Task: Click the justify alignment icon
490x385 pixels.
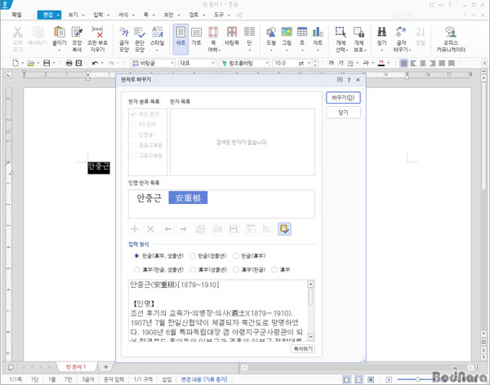Action: (x=403, y=63)
